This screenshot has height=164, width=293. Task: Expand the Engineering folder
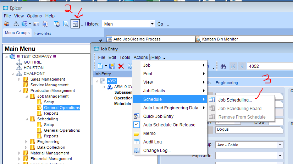[x=26, y=142]
